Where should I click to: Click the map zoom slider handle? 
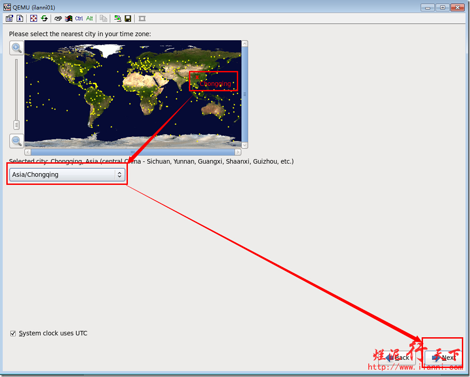coord(16,125)
